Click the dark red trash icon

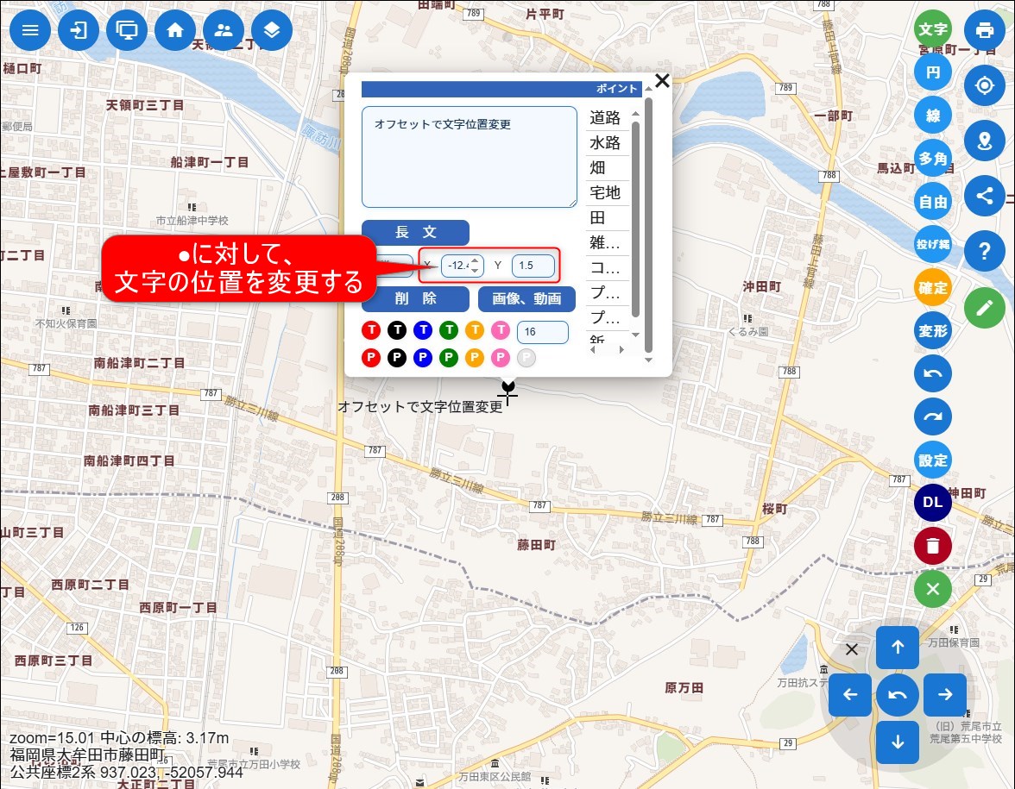pyautogui.click(x=932, y=546)
